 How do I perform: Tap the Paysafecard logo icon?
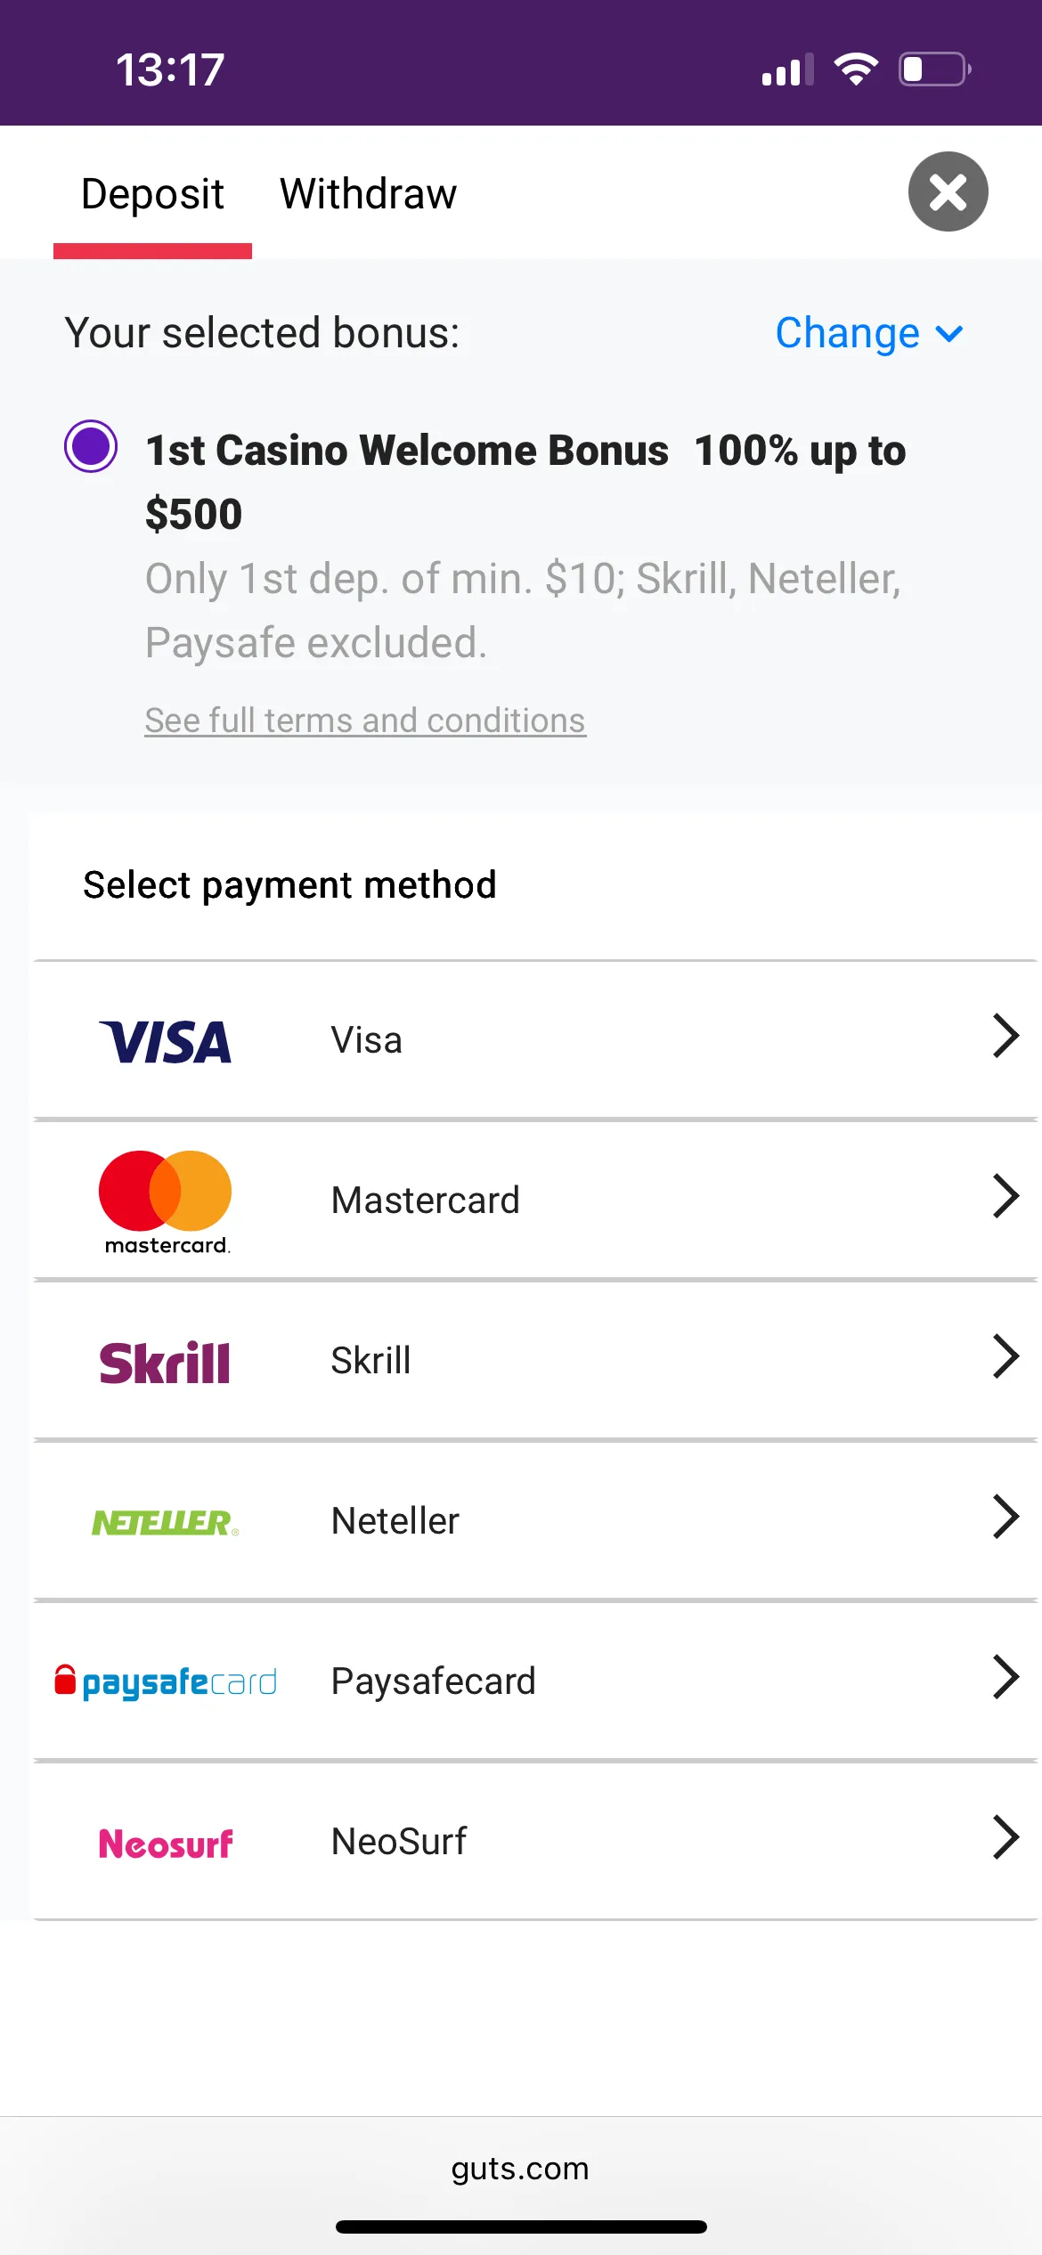[167, 1682]
